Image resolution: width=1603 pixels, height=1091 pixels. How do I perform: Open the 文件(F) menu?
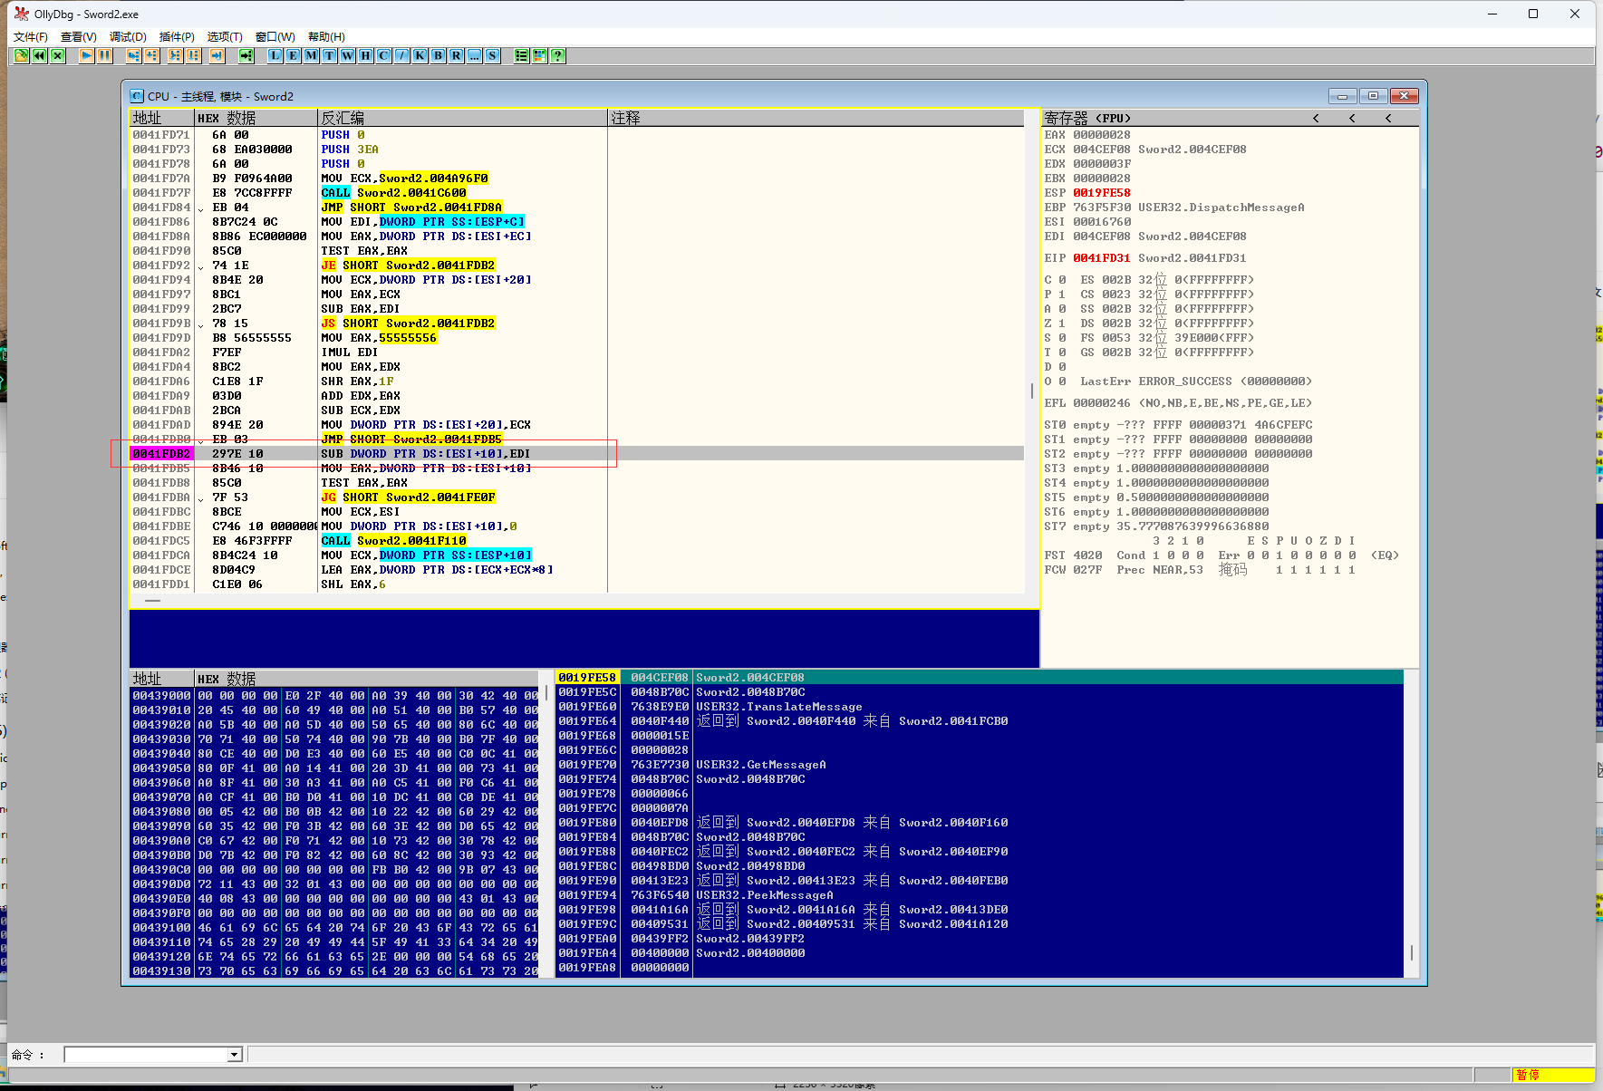click(31, 37)
